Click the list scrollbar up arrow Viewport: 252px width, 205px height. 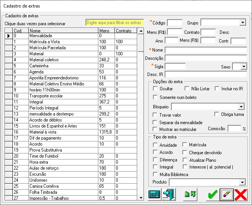point(141,31)
